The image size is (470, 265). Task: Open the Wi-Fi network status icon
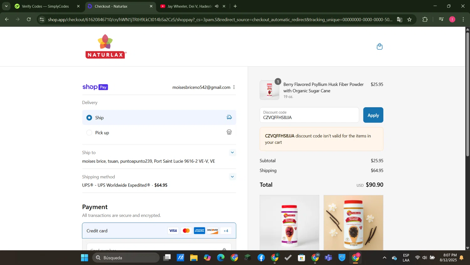click(417, 258)
